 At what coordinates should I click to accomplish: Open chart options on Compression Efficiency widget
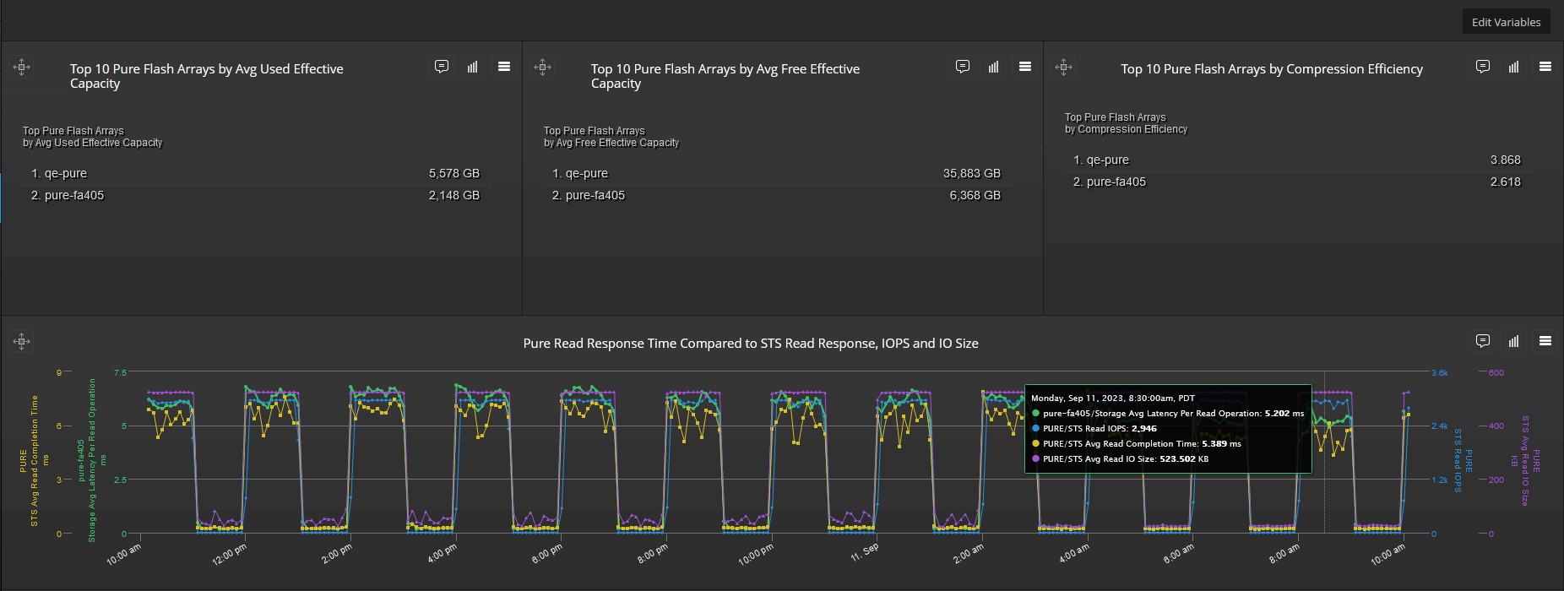[1513, 67]
